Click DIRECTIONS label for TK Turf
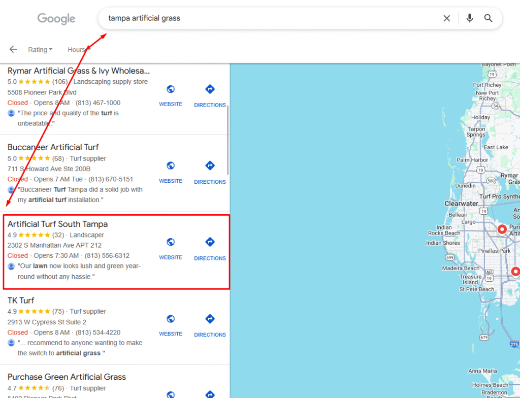Image resolution: width=520 pixels, height=398 pixels. pos(210,335)
